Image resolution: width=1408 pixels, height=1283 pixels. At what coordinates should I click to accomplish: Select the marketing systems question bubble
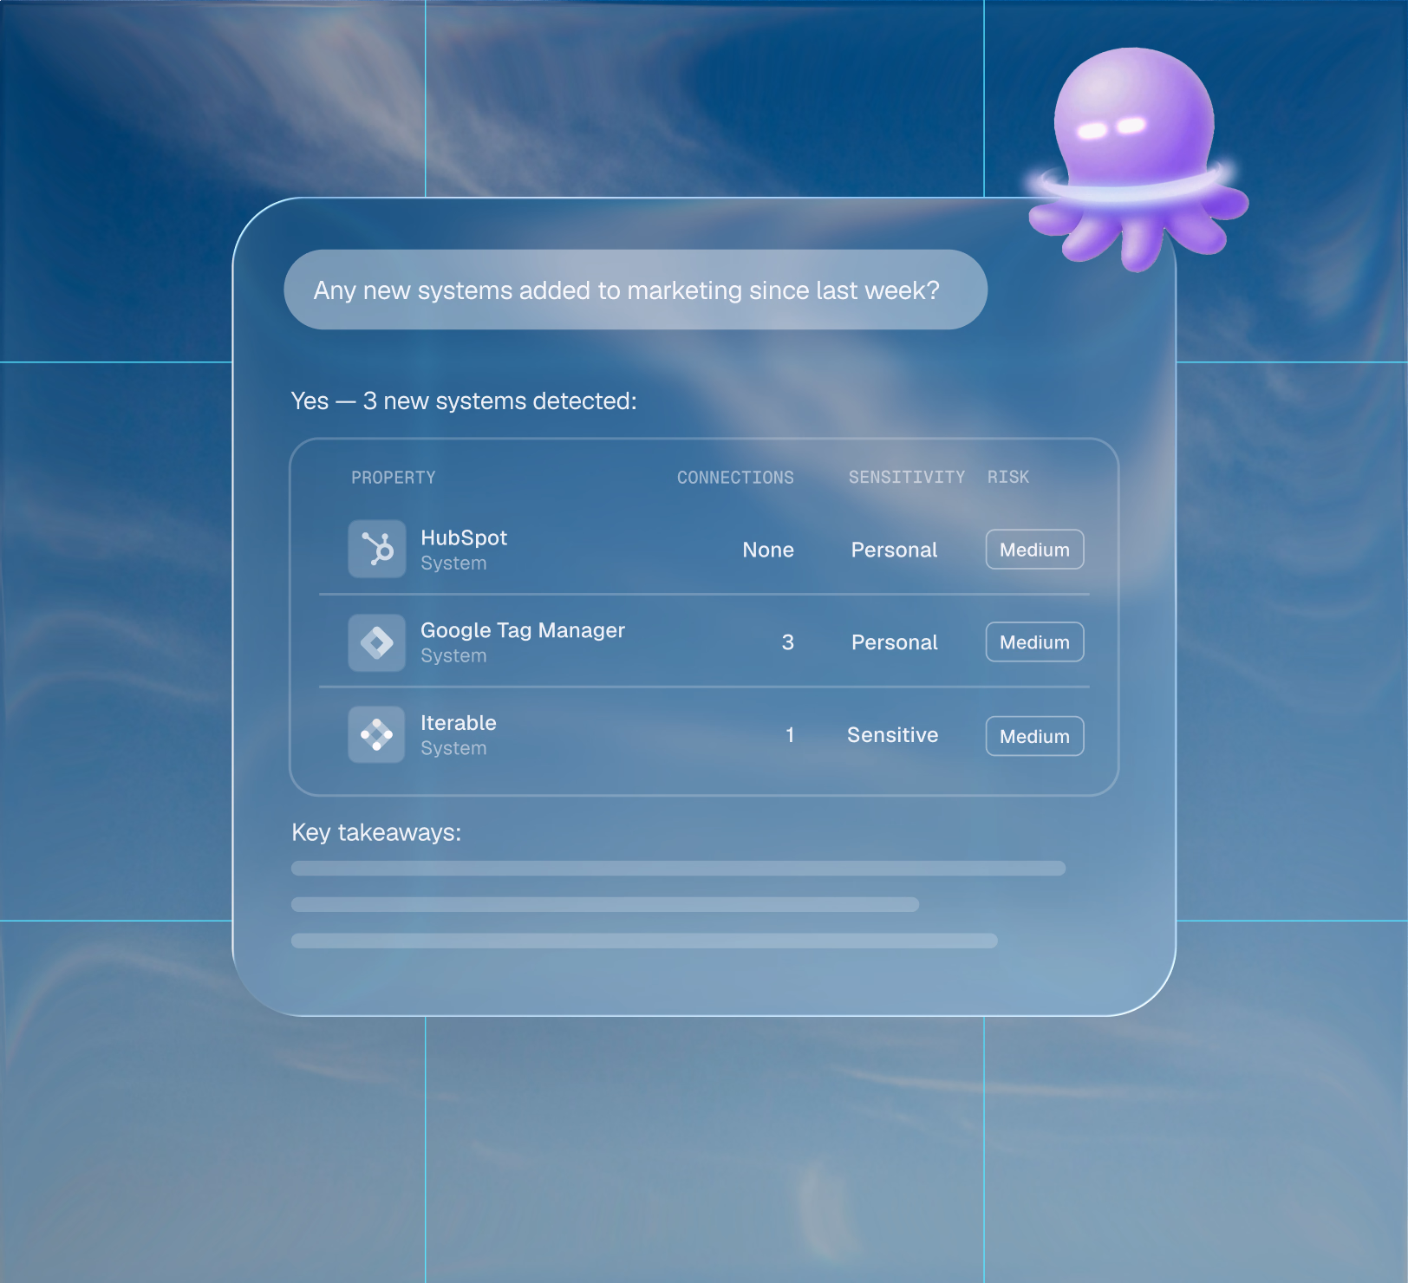tap(636, 290)
